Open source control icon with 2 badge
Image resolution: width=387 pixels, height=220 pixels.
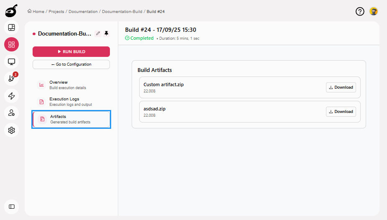click(x=11, y=79)
